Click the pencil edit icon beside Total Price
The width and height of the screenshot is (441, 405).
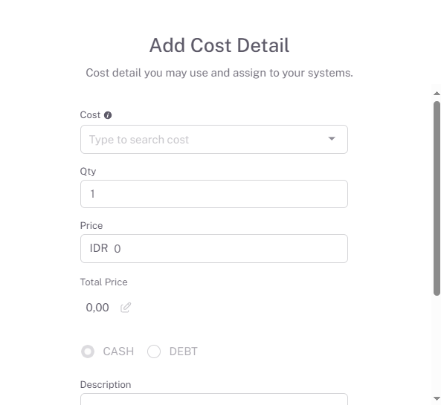pyautogui.click(x=126, y=308)
